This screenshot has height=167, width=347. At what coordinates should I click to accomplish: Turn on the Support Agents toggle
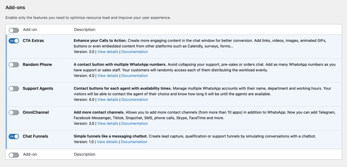(x=14, y=89)
